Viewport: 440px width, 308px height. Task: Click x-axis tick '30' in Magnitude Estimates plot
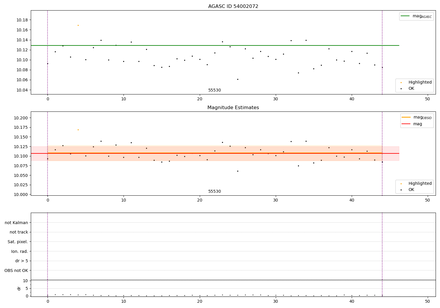coord(276,200)
